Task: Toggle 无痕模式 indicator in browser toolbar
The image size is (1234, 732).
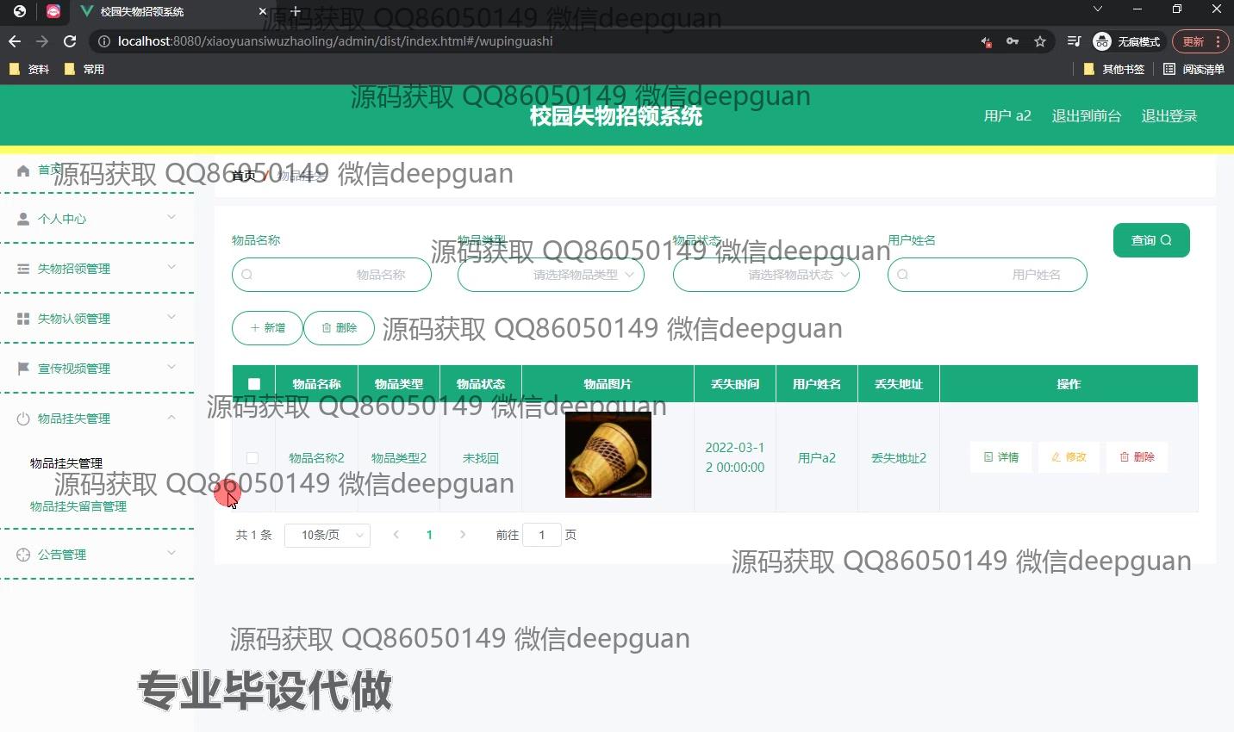Action: point(1127,40)
